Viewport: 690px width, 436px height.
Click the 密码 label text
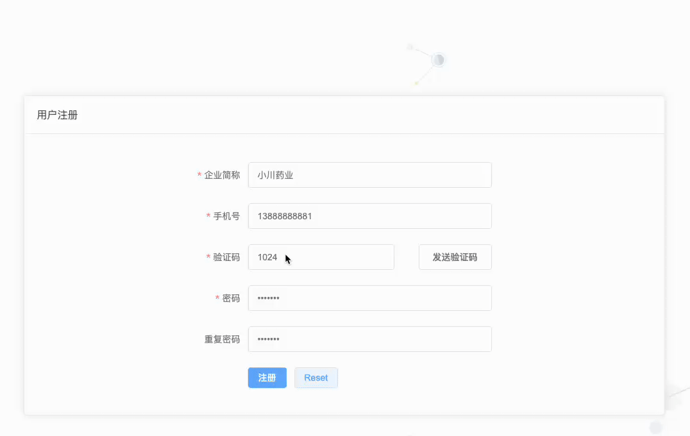(231, 298)
